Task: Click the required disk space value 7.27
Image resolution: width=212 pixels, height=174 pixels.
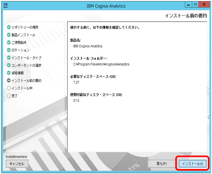Action: [76, 82]
